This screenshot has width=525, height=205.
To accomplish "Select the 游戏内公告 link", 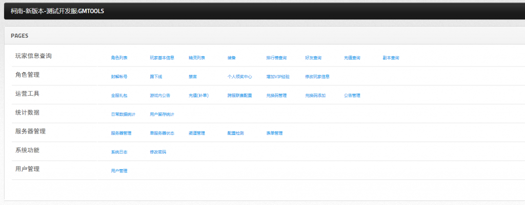I will [160, 96].
